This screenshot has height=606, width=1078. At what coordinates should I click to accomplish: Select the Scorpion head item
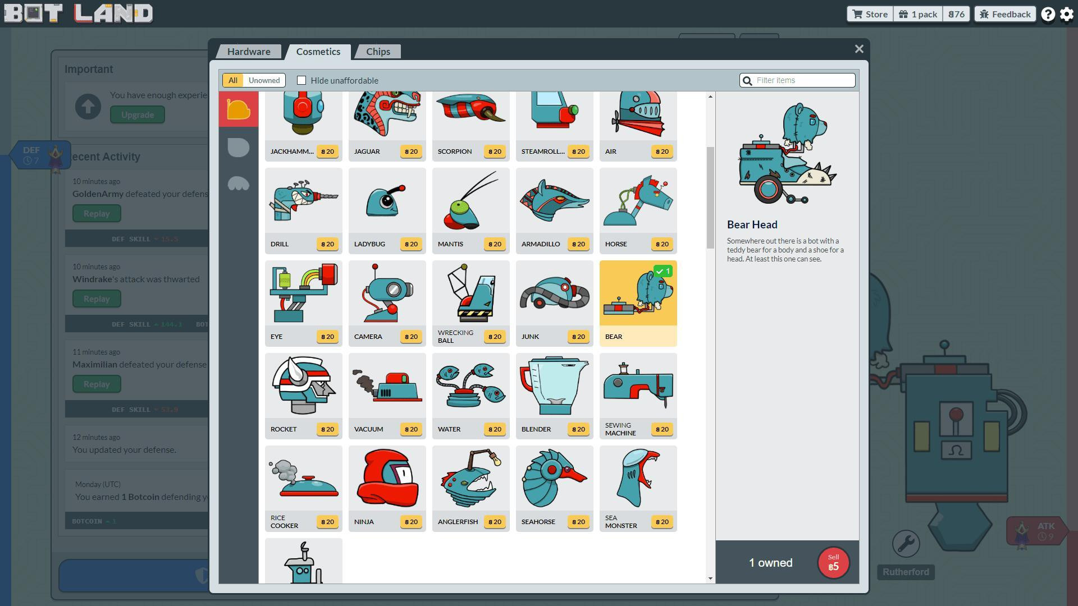(471, 127)
